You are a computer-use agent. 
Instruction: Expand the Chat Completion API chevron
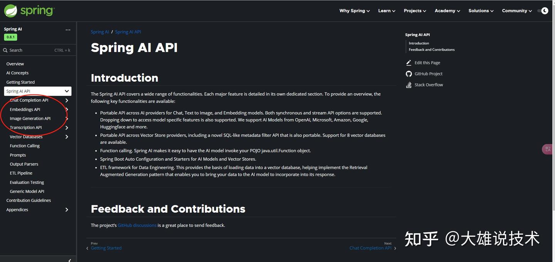[67, 101]
